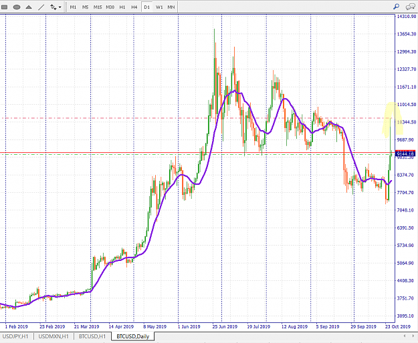Select the ellipse drawing tool

[x=17, y=7]
